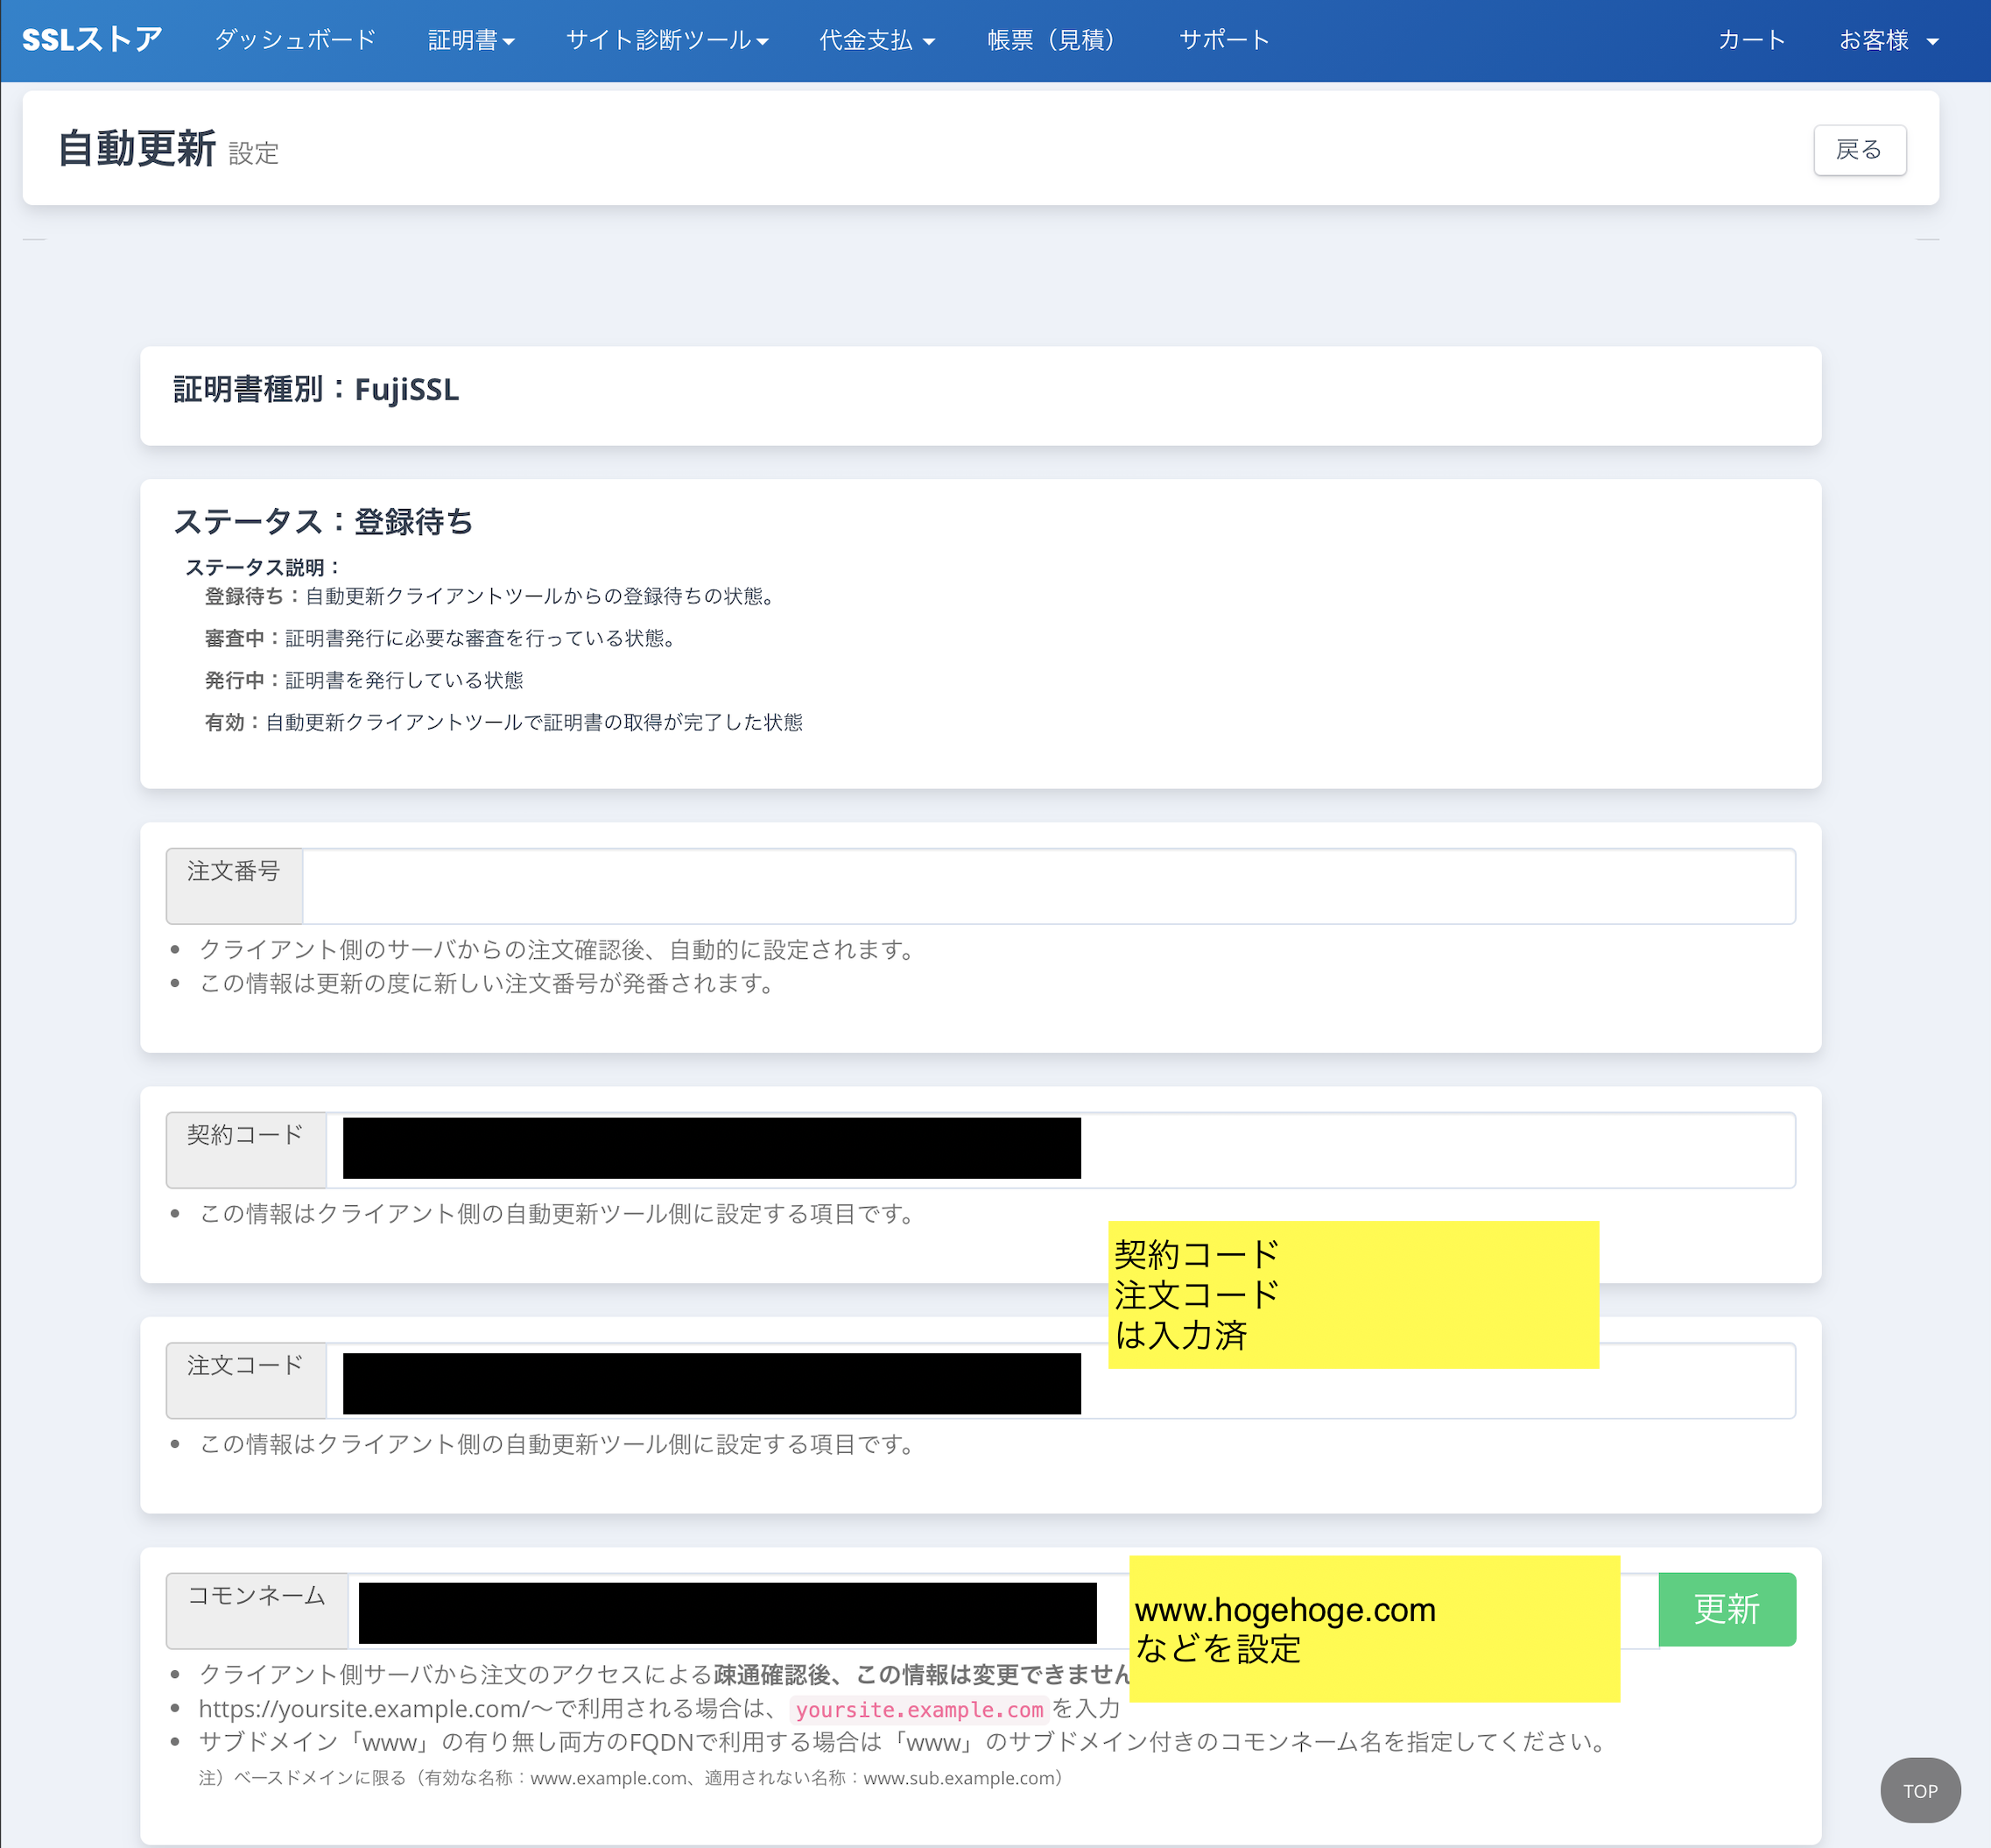Expand the お客様 account dropdown
The width and height of the screenshot is (1991, 1848).
[1888, 40]
